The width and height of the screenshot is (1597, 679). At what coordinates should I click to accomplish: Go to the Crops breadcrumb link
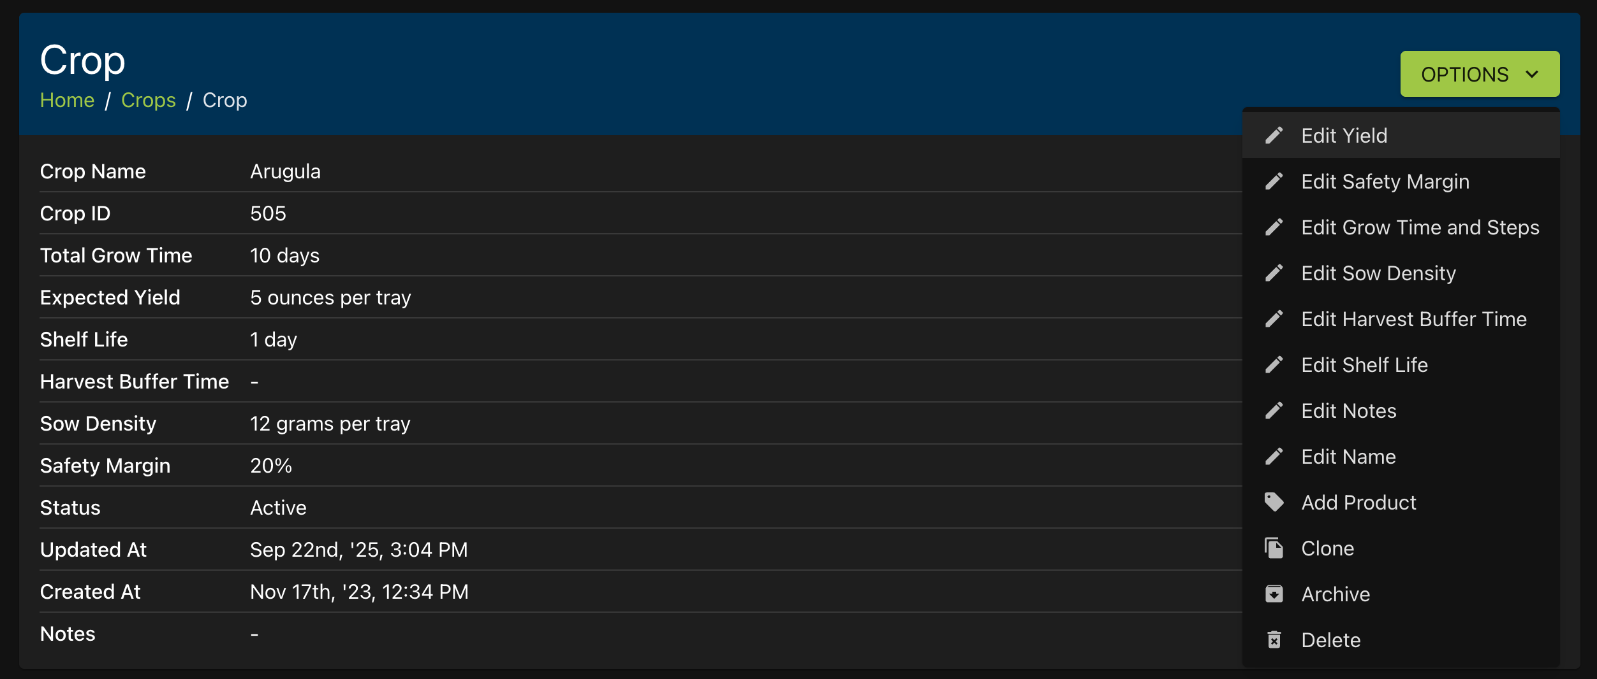pos(149,100)
